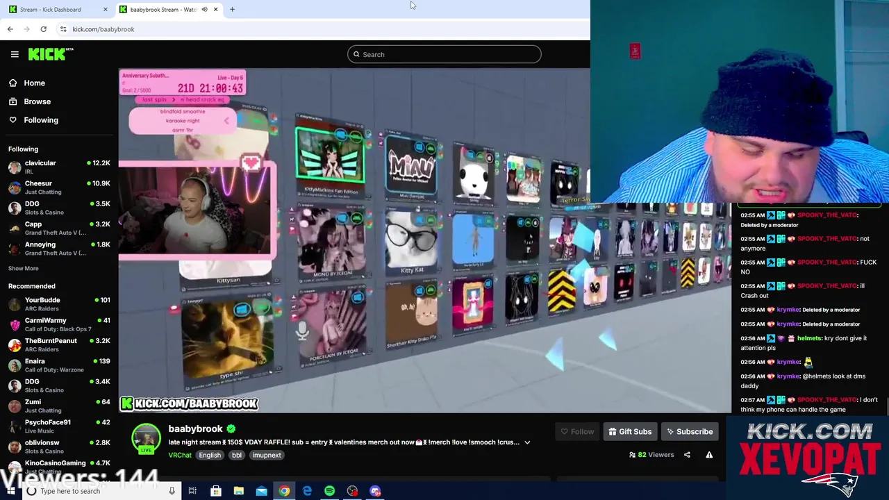
Task: Reload the current page
Action: pyautogui.click(x=43, y=29)
